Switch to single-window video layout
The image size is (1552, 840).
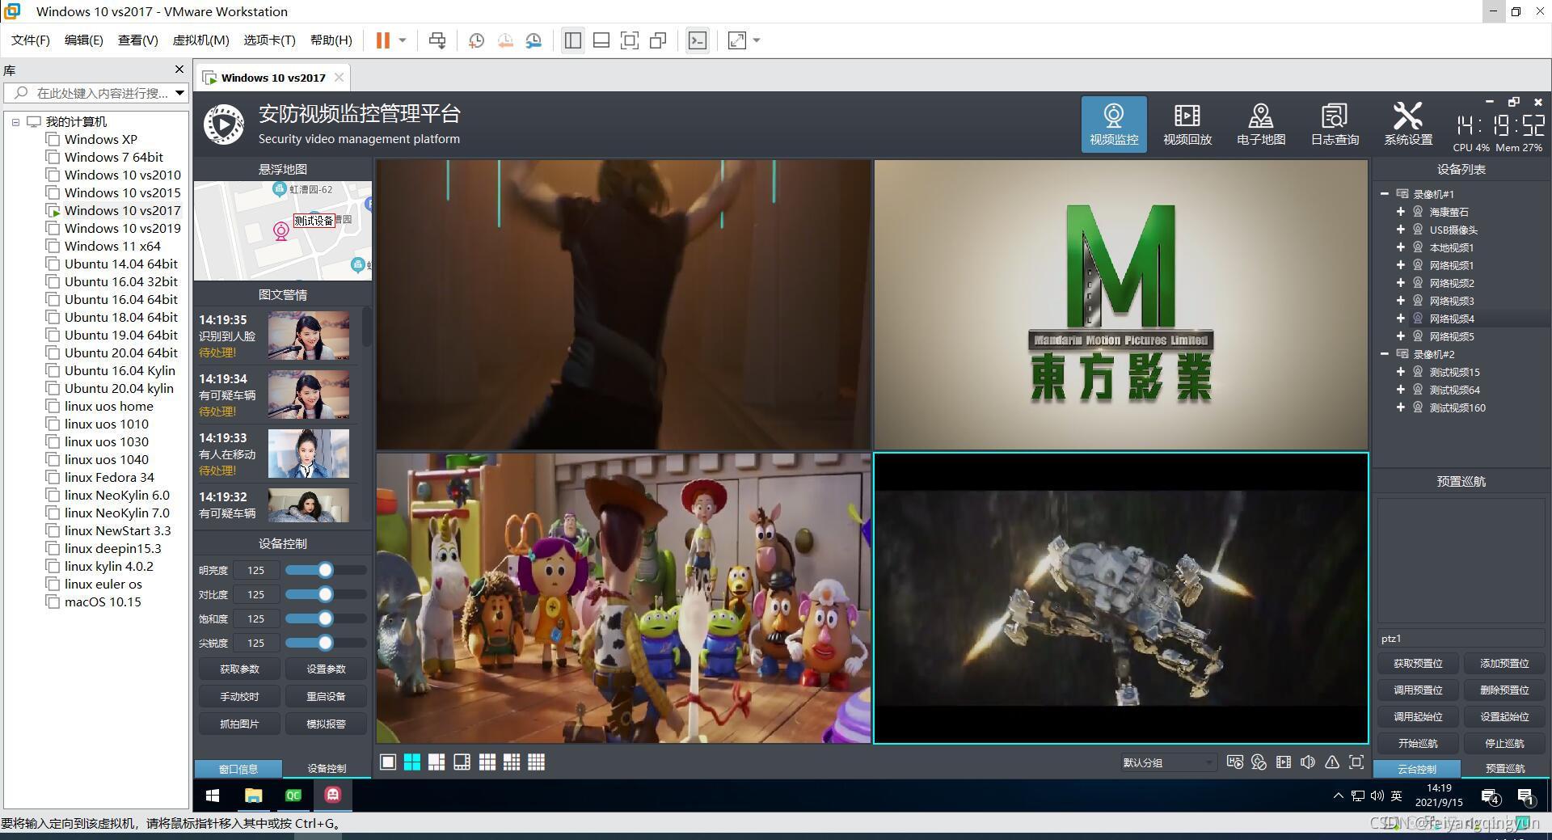(388, 762)
